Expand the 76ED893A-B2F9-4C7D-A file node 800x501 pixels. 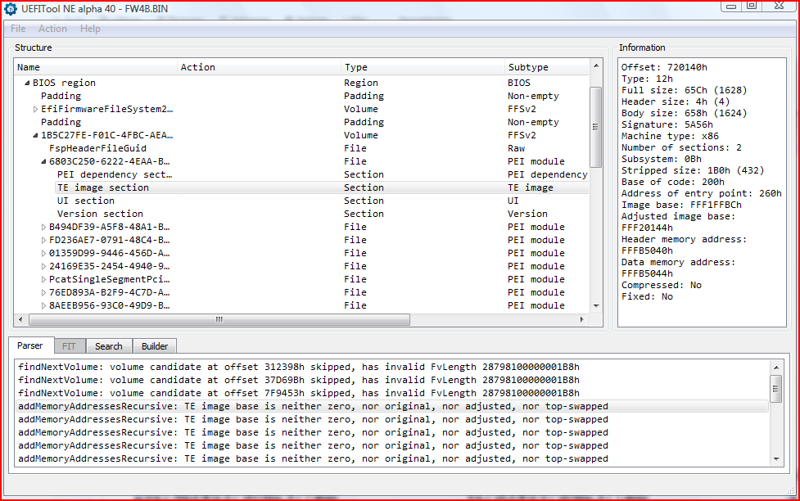click(43, 293)
